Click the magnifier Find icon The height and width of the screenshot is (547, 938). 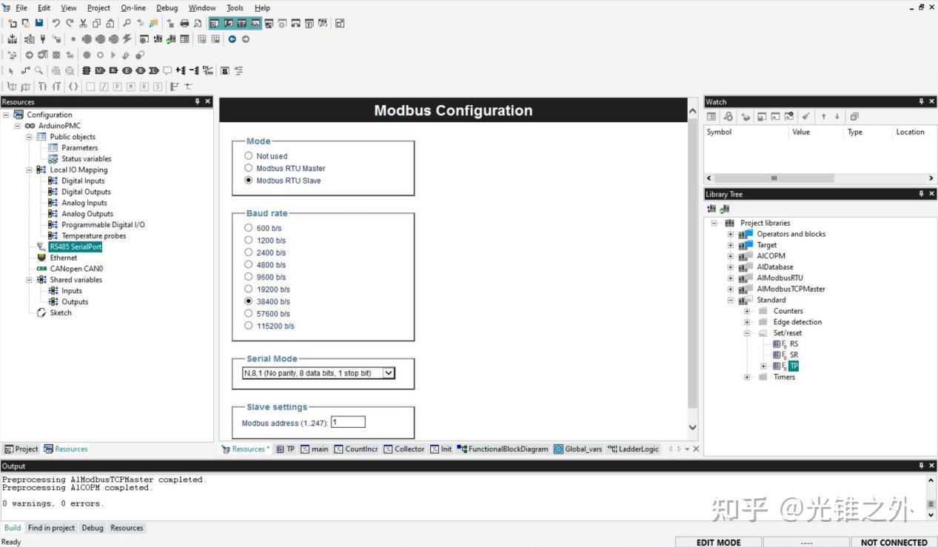click(x=127, y=23)
